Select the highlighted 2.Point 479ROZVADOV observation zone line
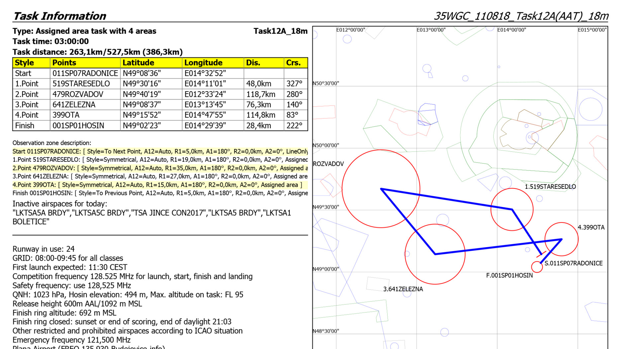 [160, 168]
